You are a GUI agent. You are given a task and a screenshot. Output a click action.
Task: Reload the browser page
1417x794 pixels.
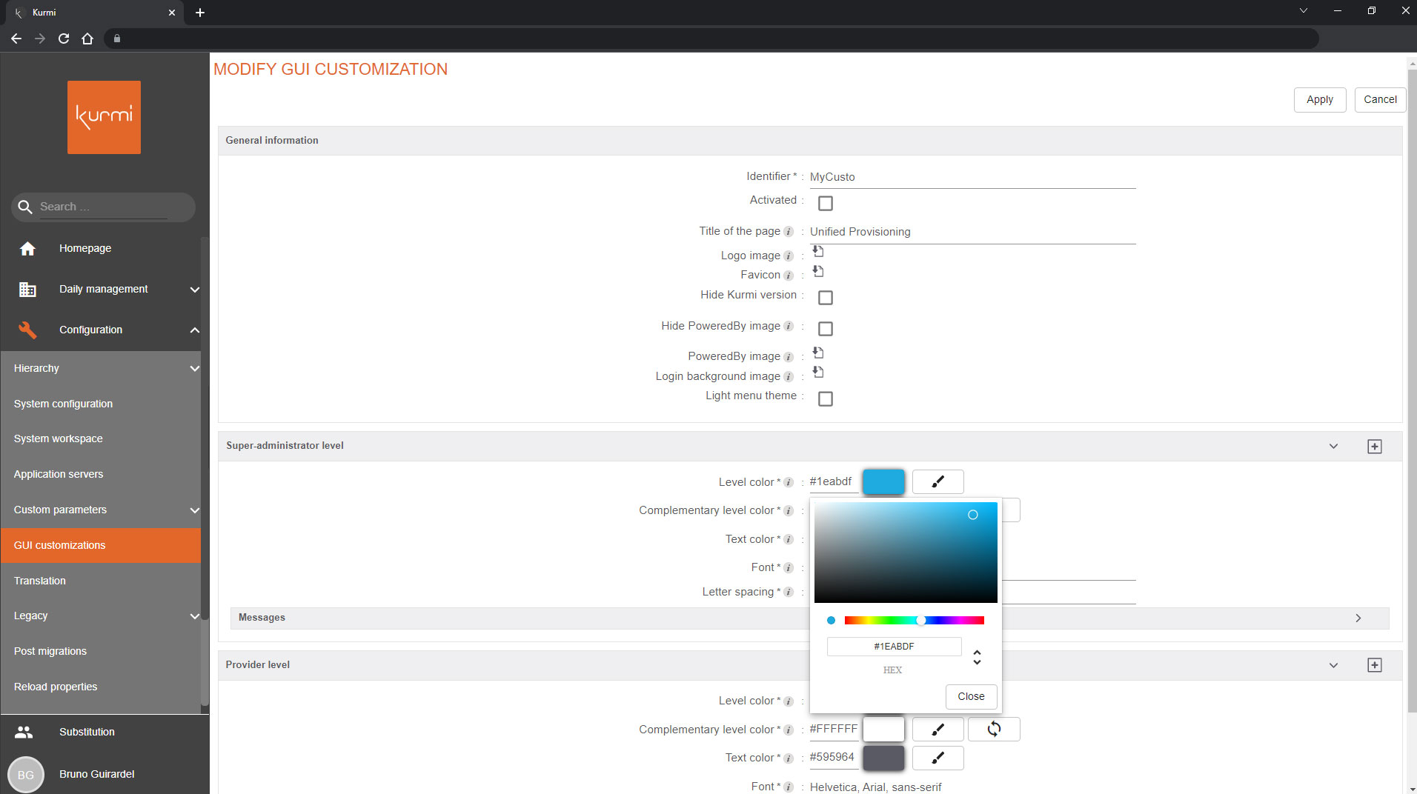pos(64,39)
